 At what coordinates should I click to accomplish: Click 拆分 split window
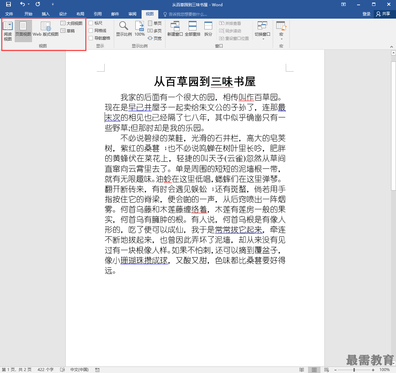point(208,29)
